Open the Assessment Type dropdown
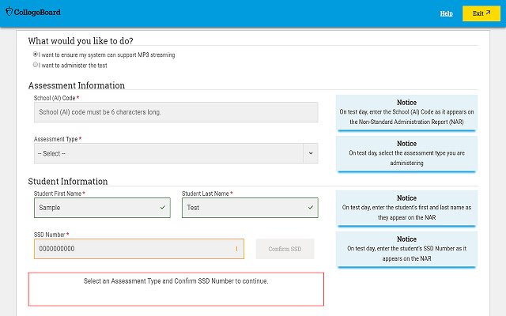Screen dimensions: 506x316 click(x=176, y=153)
